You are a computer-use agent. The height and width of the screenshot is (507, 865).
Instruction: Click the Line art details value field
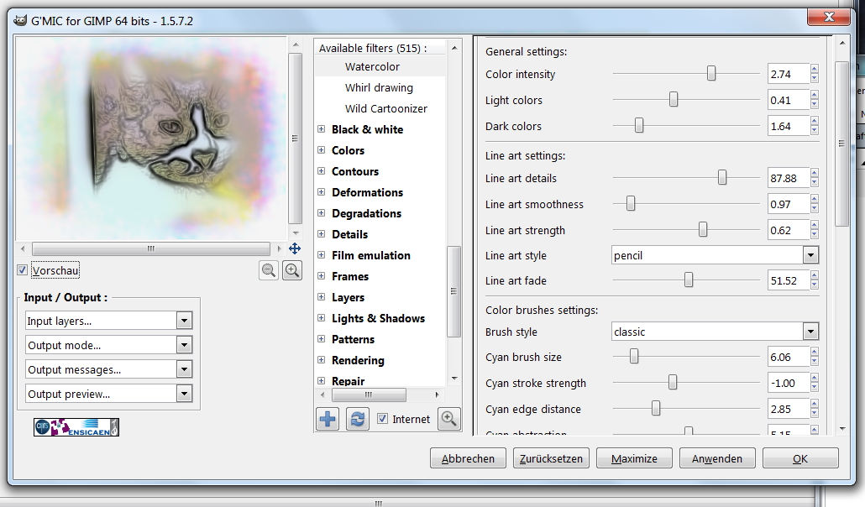click(787, 178)
